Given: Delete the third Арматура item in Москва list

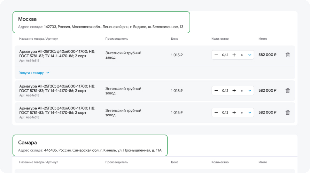Looking at the screenshot, I should 288,112.
